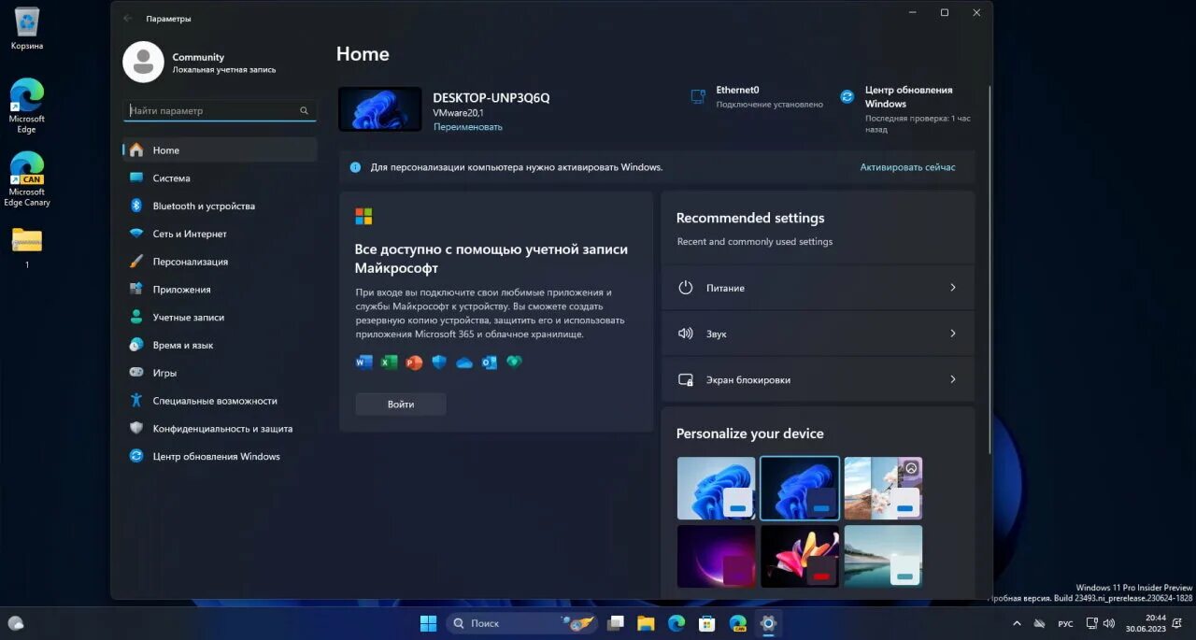
Task: Click the tray volume speaker icon
Action: 1109,623
